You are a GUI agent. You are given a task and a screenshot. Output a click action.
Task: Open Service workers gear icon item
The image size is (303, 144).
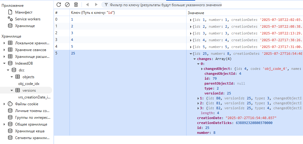tap(24, 19)
